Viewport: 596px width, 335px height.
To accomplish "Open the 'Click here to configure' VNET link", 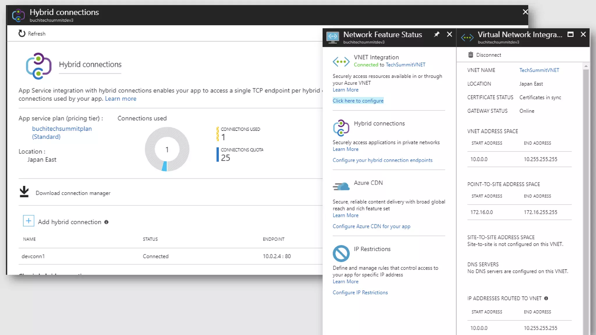I will 358,101.
